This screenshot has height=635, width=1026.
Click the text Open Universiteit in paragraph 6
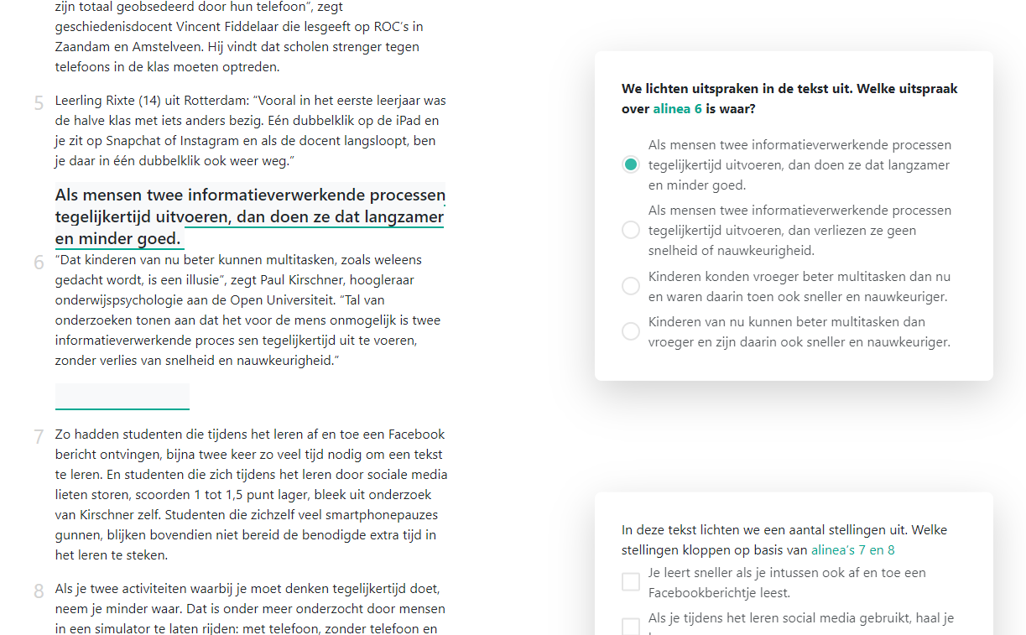pos(279,299)
